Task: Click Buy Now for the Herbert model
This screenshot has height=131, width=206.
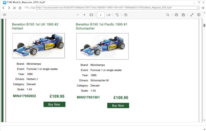Action: (x=54, y=104)
